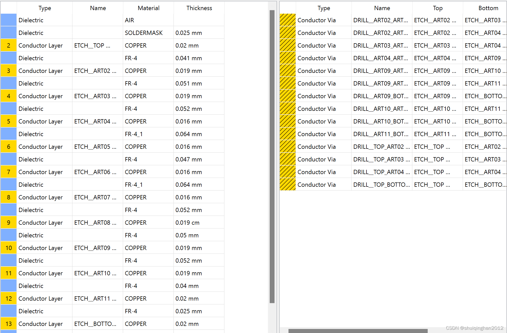Click hatched swatch of DRILL_ART11_BOT via
Image resolution: width=507 pixels, height=333 pixels.
[288, 134]
